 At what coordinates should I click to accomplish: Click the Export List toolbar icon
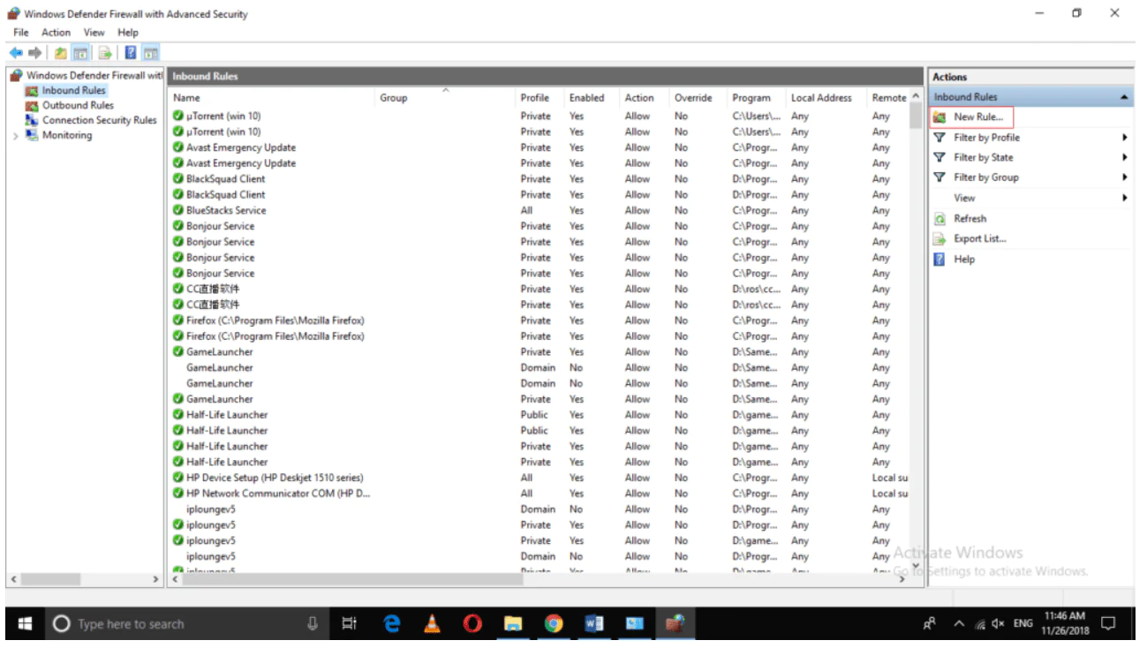click(105, 53)
